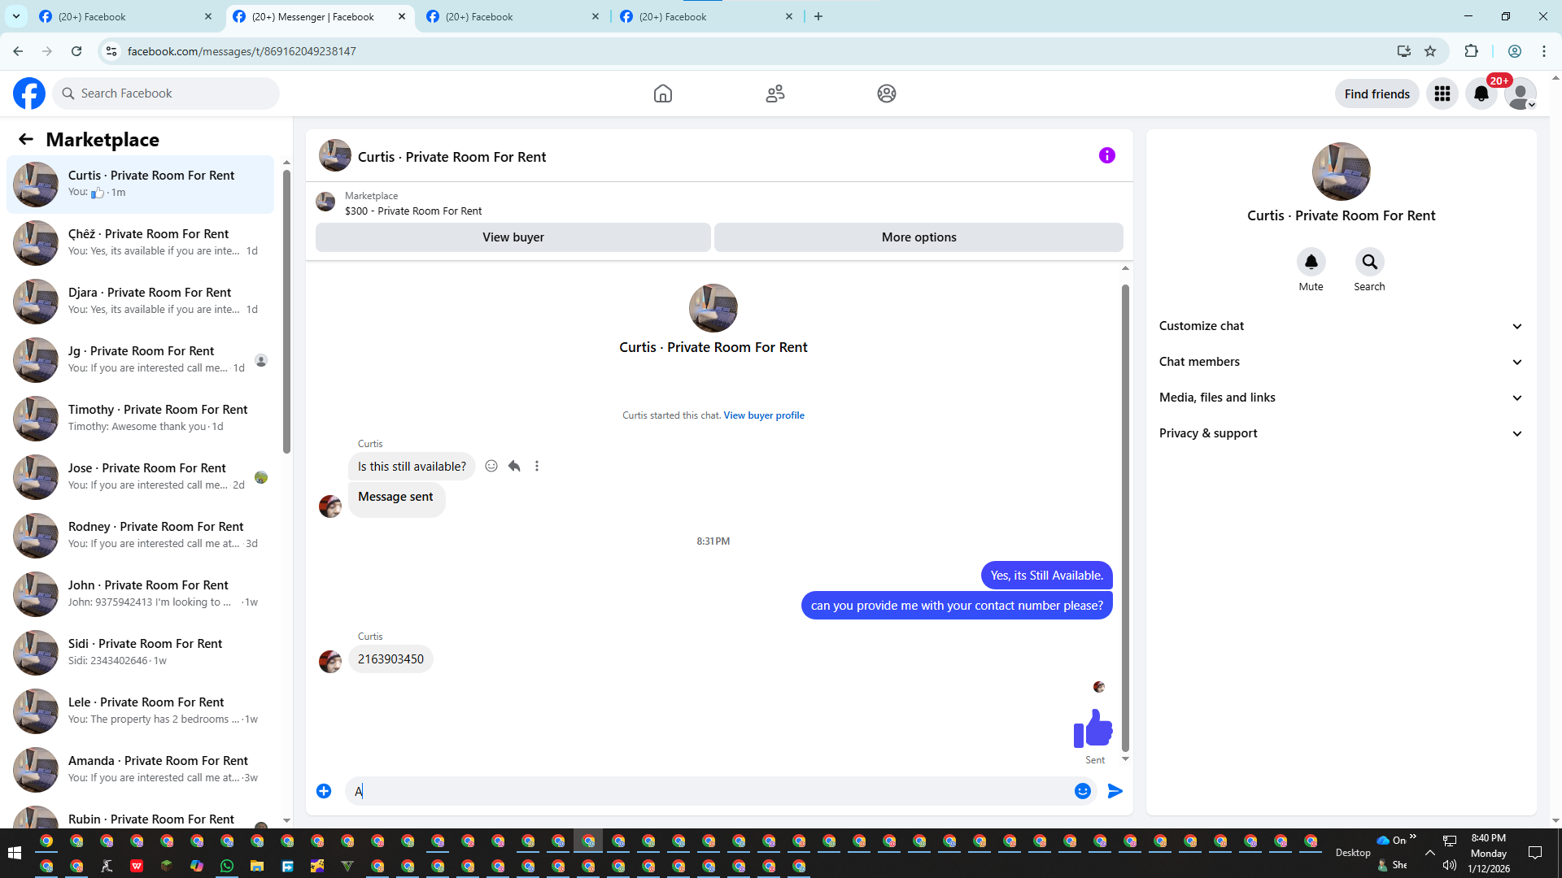Open the Facebook apps grid menu

click(x=1442, y=93)
